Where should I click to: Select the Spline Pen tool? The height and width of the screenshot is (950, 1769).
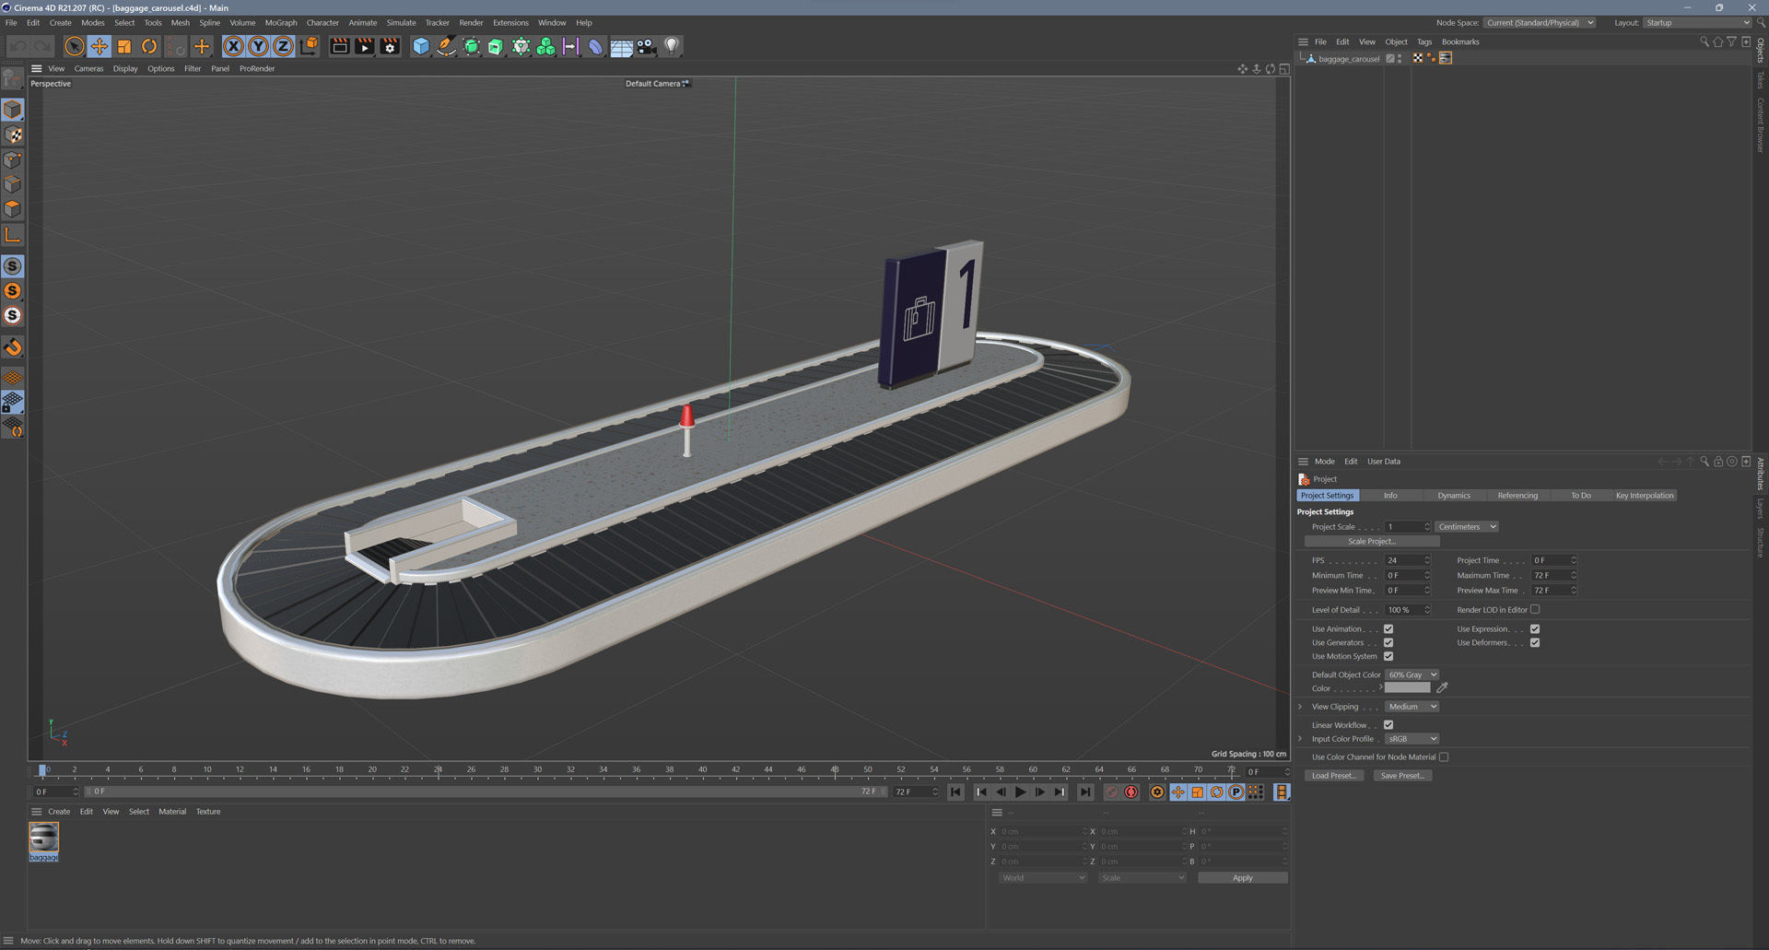click(x=446, y=46)
